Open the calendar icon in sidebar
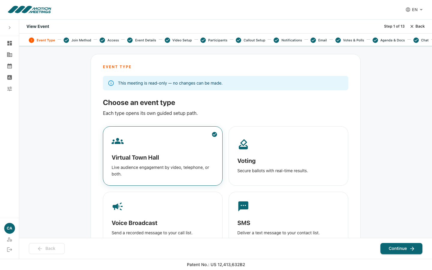The height and width of the screenshot is (270, 432). tap(10, 66)
